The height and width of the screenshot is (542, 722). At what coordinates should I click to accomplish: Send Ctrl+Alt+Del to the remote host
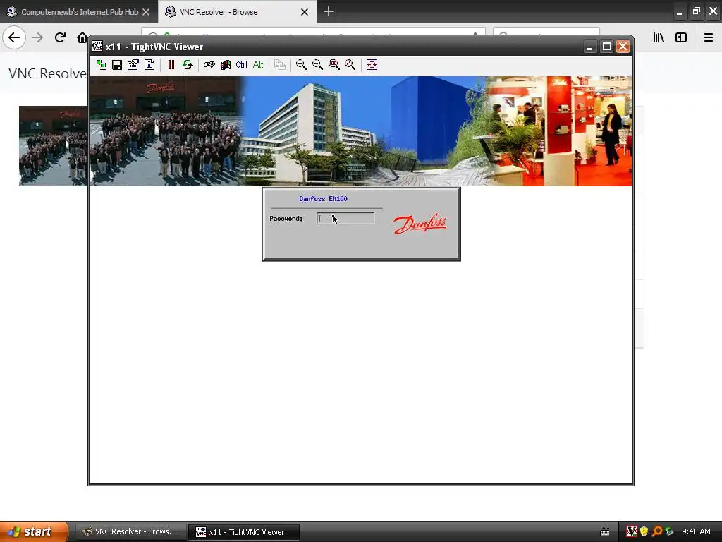[209, 65]
